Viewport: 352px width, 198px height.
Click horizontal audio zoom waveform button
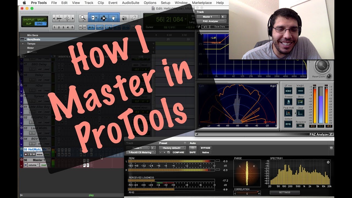(59, 18)
